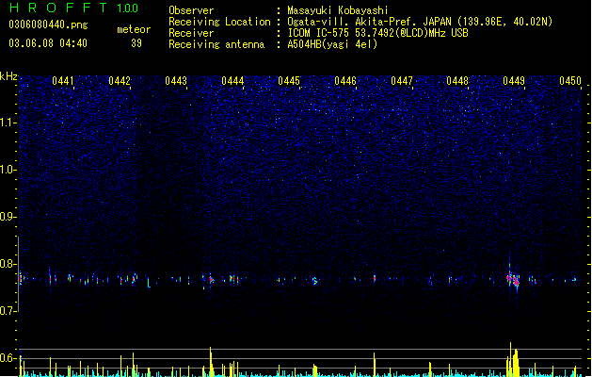Click the 0.7 kHz axis label
Viewport: 592px width, 377px height.
pyautogui.click(x=8, y=311)
